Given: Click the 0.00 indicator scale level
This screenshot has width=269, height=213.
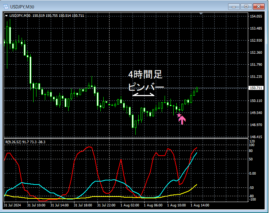Looking at the screenshot, I should pyautogui.click(x=253, y=174).
